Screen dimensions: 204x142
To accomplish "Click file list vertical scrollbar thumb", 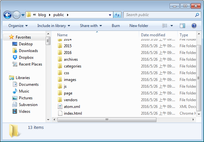I will (x=199, y=78).
